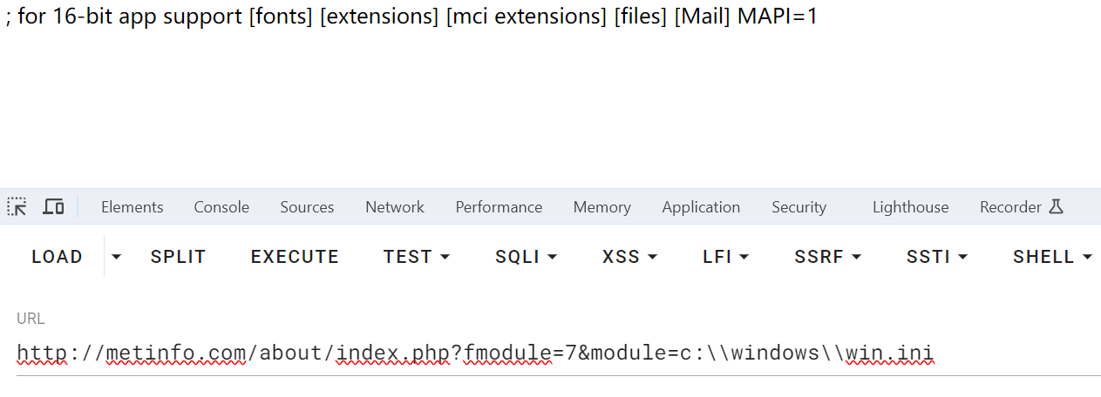Viewport: 1101px width, 397px height.
Task: Click the Recorder flask icon
Action: (x=1057, y=207)
